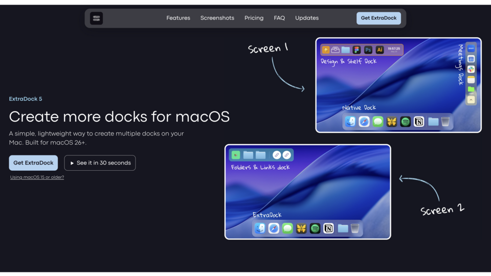491x276 pixels.
Task: Click the Notes icon in the Meetings Dock
Action: coord(471,80)
